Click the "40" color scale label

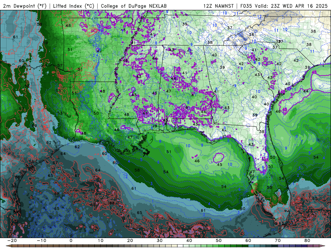coord(189,241)
